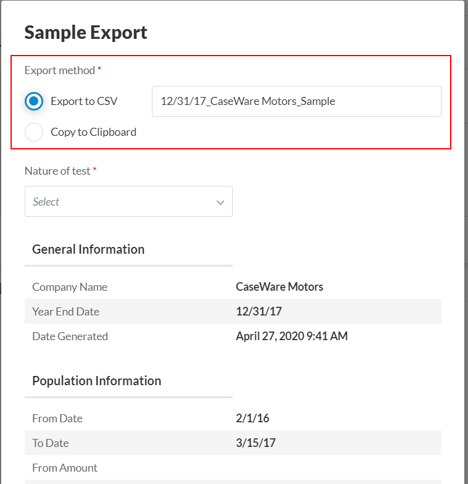Click the 12/31/17 year end value
Image resolution: width=468 pixels, height=484 pixels.
(x=259, y=312)
